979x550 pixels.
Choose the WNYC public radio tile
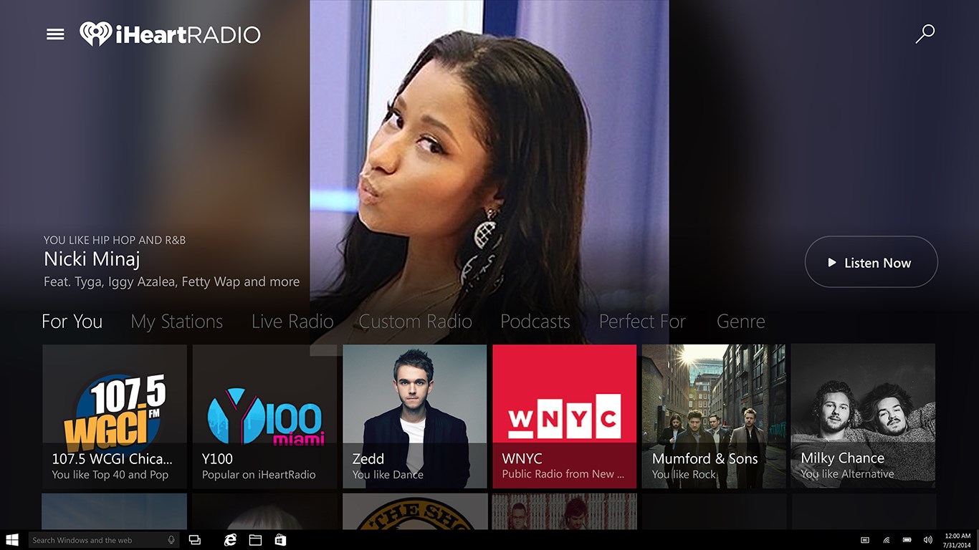(564, 416)
